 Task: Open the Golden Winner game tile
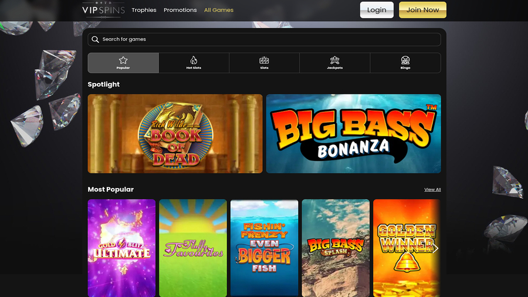[x=407, y=248]
